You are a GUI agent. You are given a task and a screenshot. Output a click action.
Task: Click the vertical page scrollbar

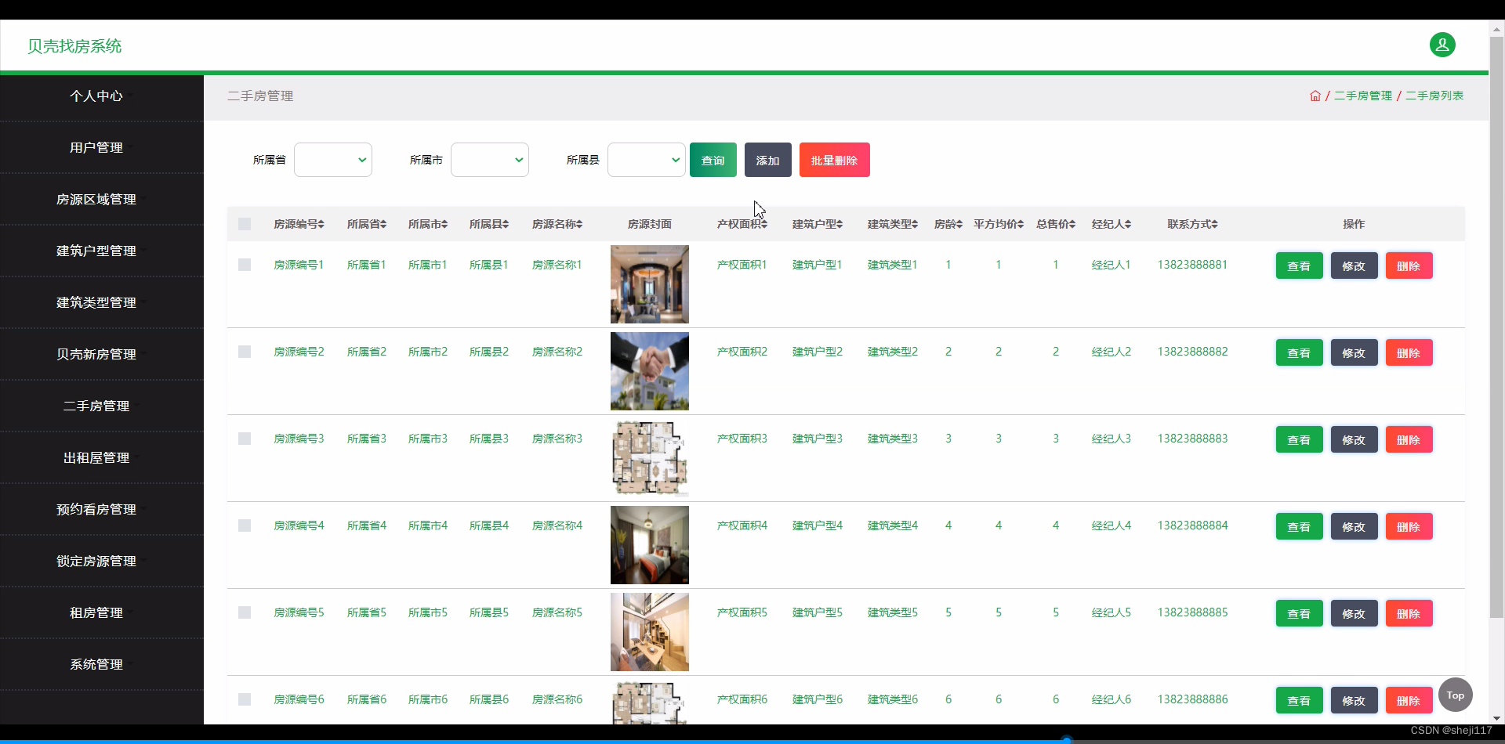point(1496,327)
